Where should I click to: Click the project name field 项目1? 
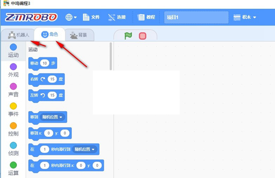(196, 17)
